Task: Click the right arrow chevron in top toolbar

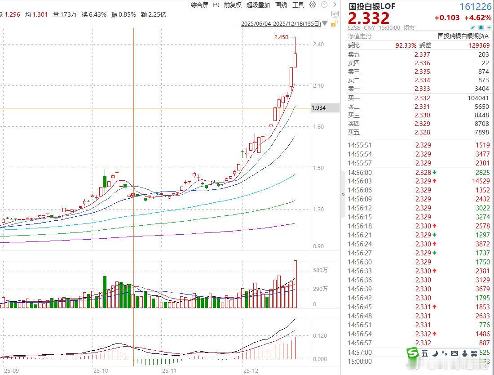Action: 335,5
